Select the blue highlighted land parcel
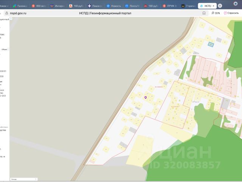Viewport: 242px width, 182px height. (211, 45)
